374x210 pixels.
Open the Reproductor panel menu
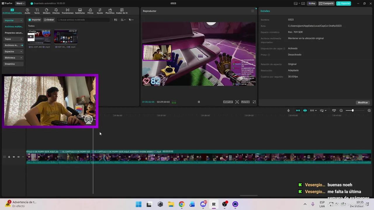(x=253, y=11)
